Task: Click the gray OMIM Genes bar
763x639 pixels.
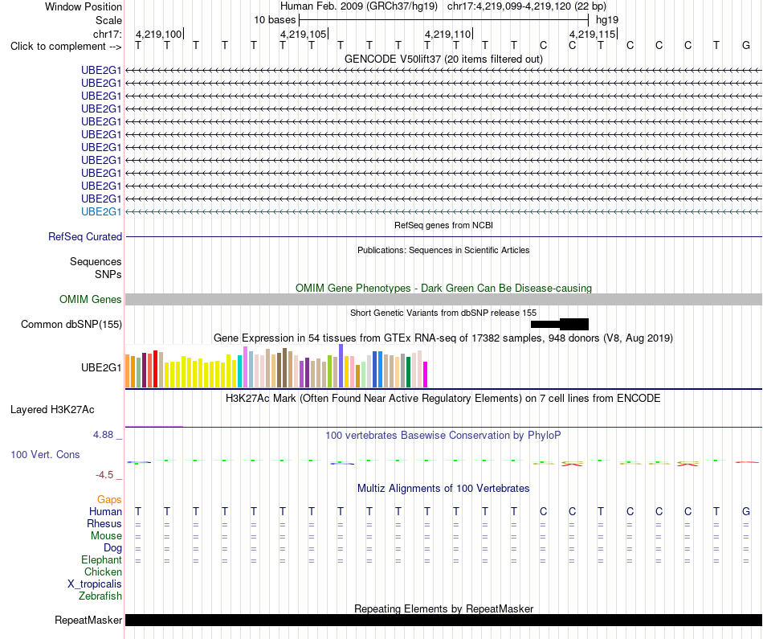Action: click(x=443, y=300)
